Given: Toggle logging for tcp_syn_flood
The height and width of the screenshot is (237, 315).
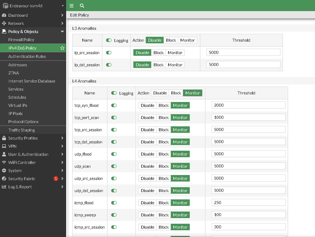Looking at the screenshot, I should (114, 106).
